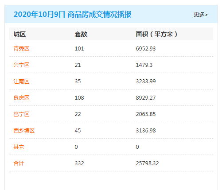Click the total count value 332

tap(79, 163)
